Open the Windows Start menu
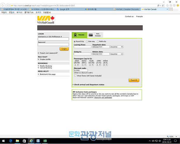The height and width of the screenshot is (144, 180). [3, 141]
